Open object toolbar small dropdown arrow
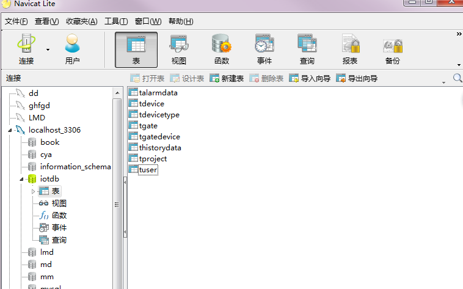This screenshot has height=289, width=463. click(x=443, y=82)
